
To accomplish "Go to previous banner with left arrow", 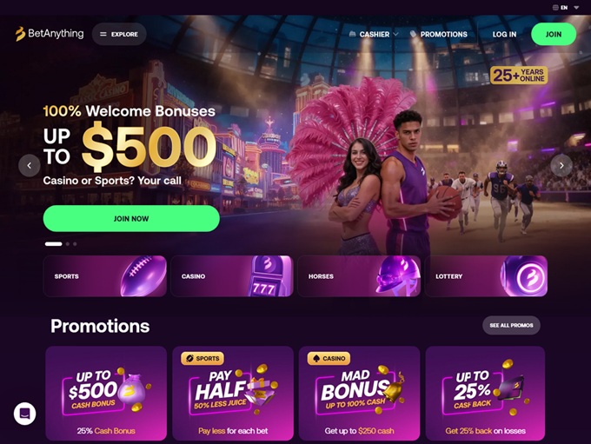I will point(30,165).
